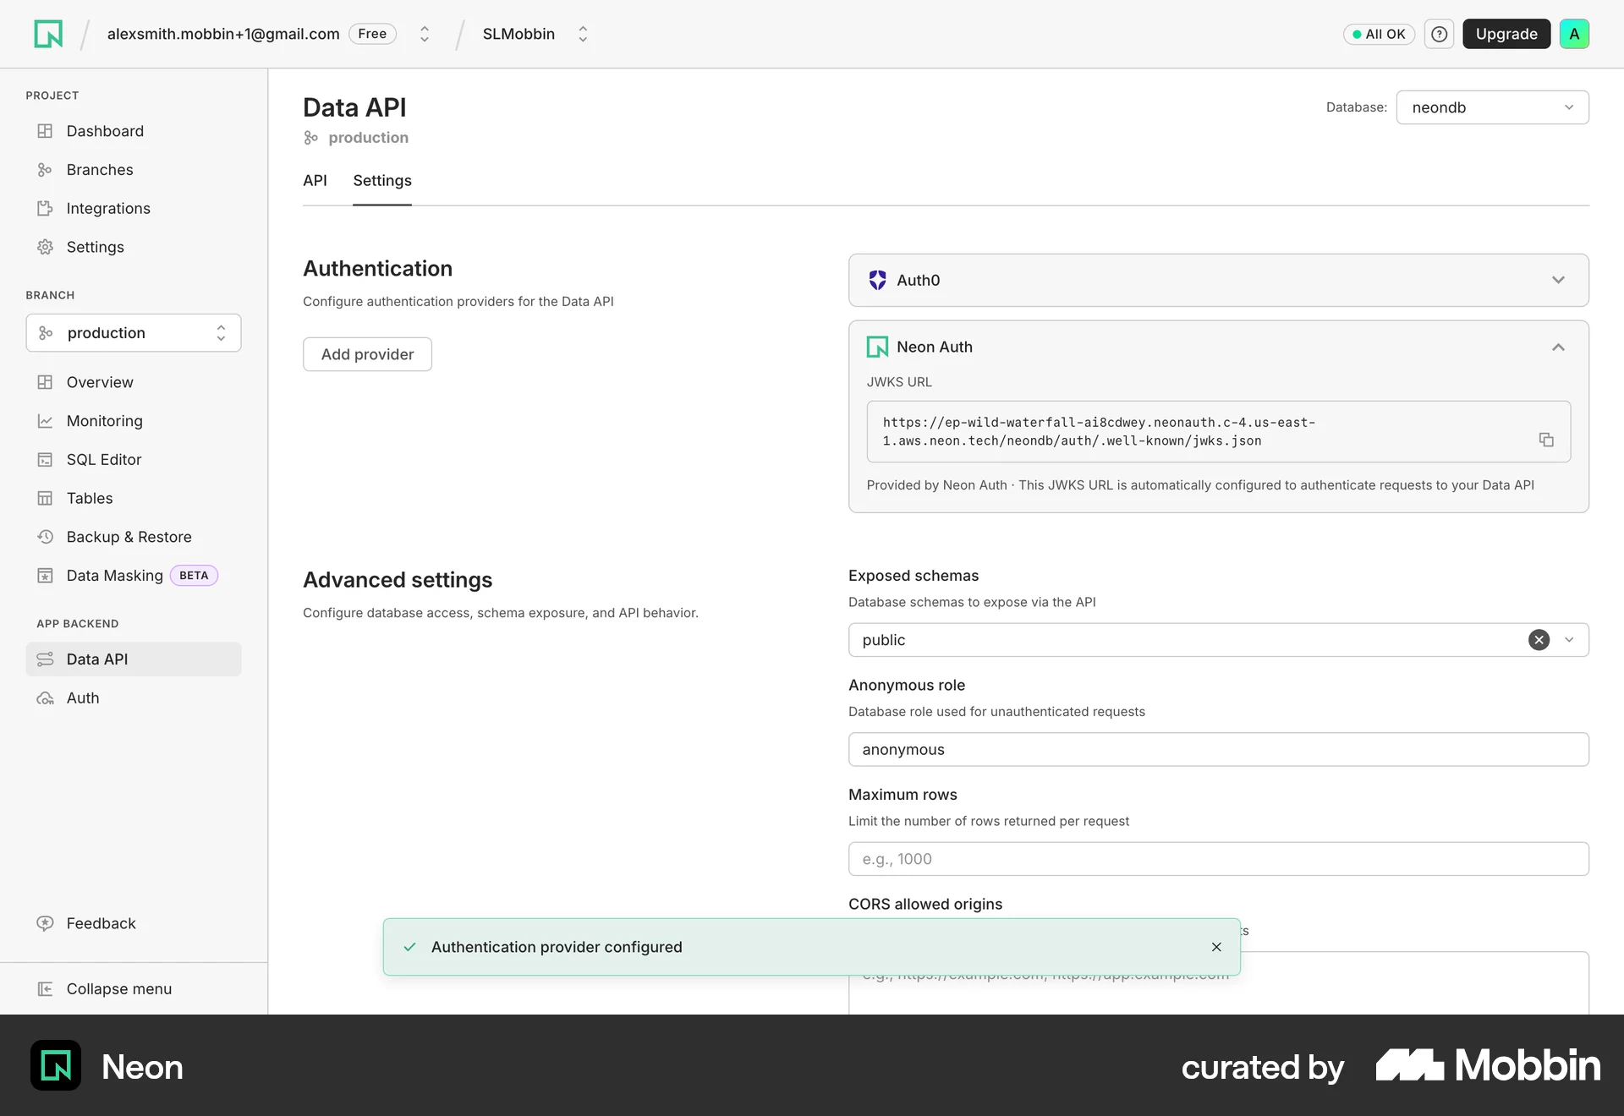
Task: Open Dashboard in the sidebar
Action: [134, 131]
